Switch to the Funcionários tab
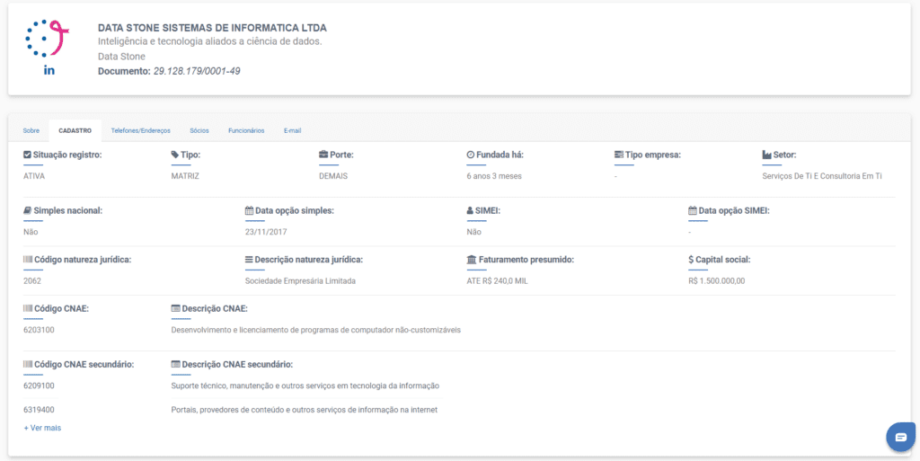The width and height of the screenshot is (920, 461). pos(246,131)
